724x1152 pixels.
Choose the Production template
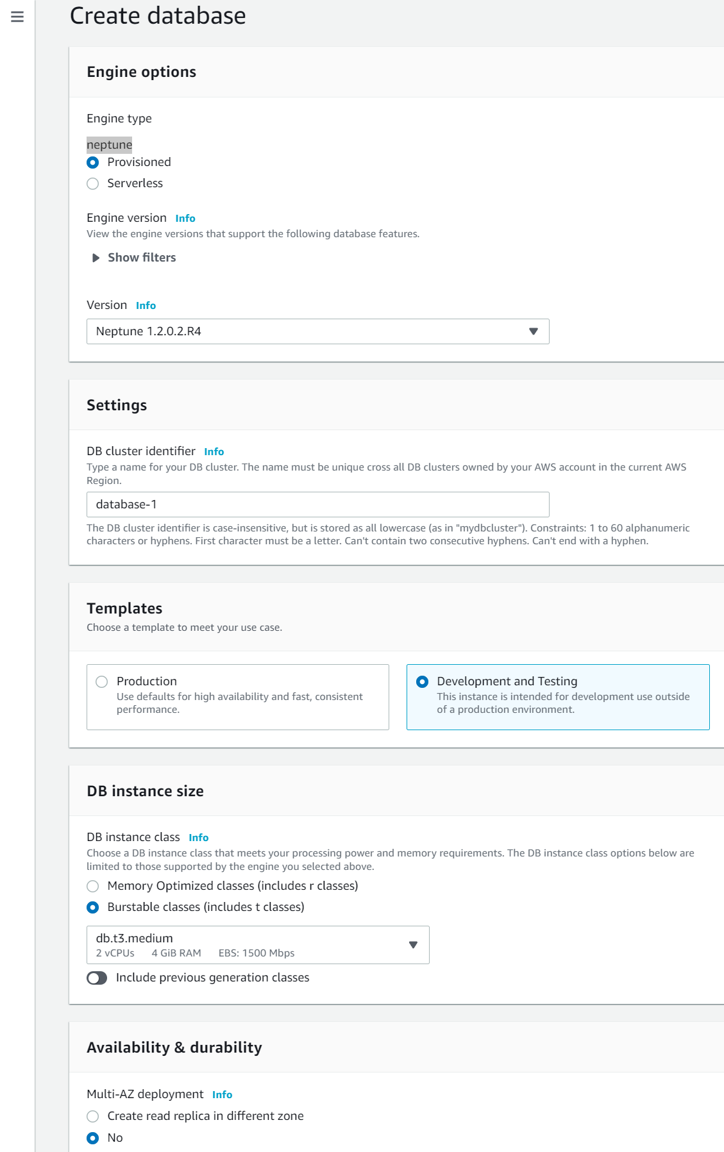coord(102,681)
